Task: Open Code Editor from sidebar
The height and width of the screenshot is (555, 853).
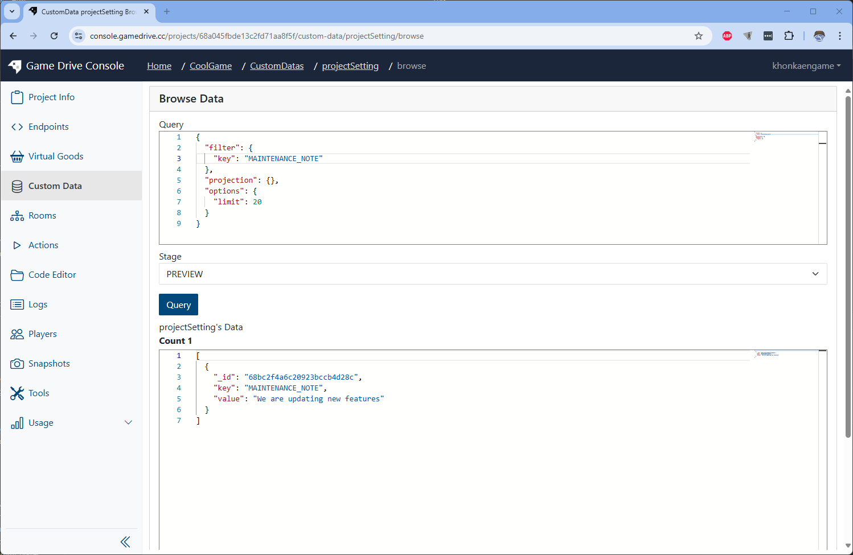Action: 52,275
